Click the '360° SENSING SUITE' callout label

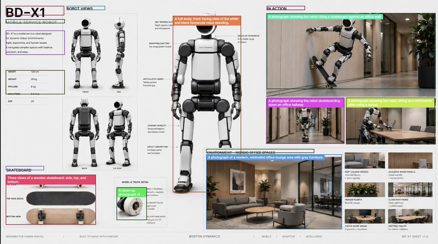click(x=164, y=22)
